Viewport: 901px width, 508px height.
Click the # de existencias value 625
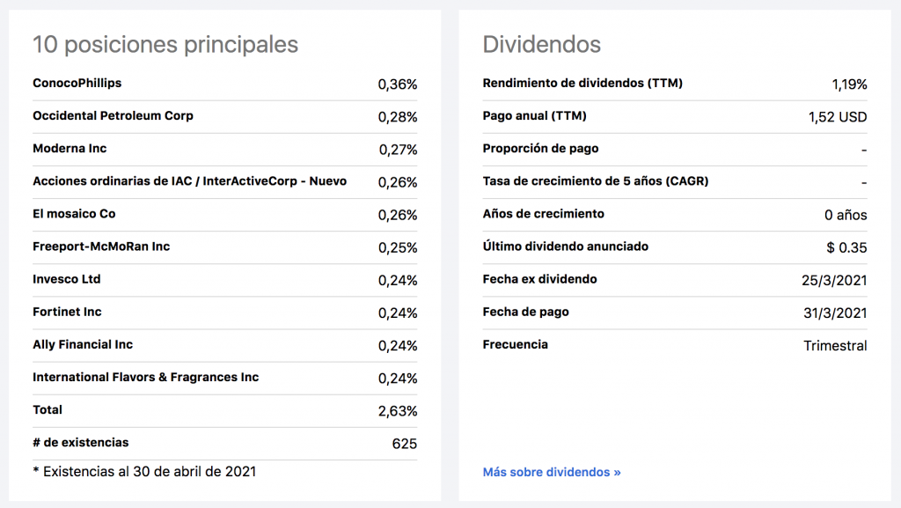click(405, 445)
